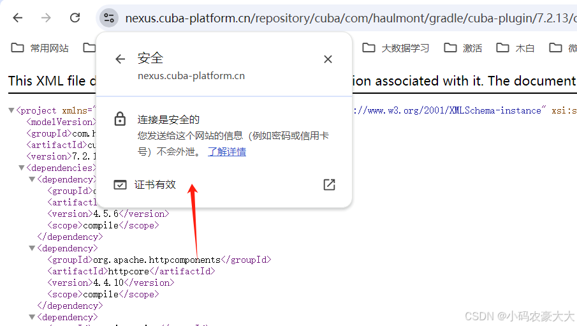Collapse the project root XML node
The image size is (577, 326).
pos(11,110)
